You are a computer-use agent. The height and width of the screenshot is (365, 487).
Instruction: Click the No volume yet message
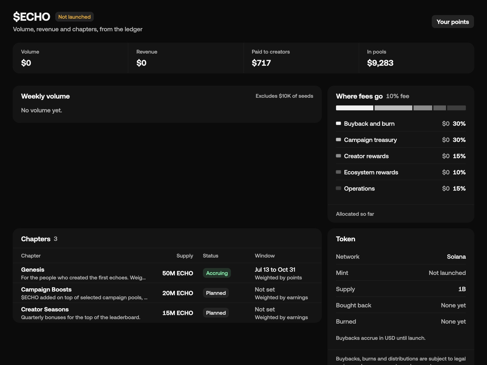[42, 110]
